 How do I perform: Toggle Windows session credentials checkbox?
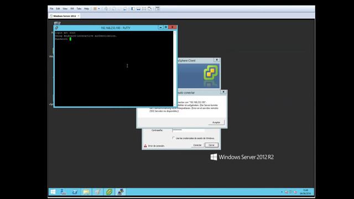[173, 138]
